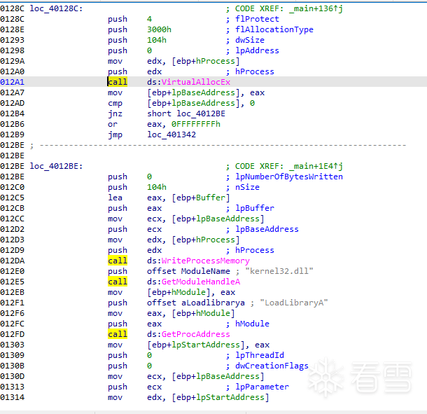Image resolution: width=427 pixels, height=414 pixels.
Task: Click [ebp+lpBaseAddress] in cmp instruction
Action: [193, 103]
